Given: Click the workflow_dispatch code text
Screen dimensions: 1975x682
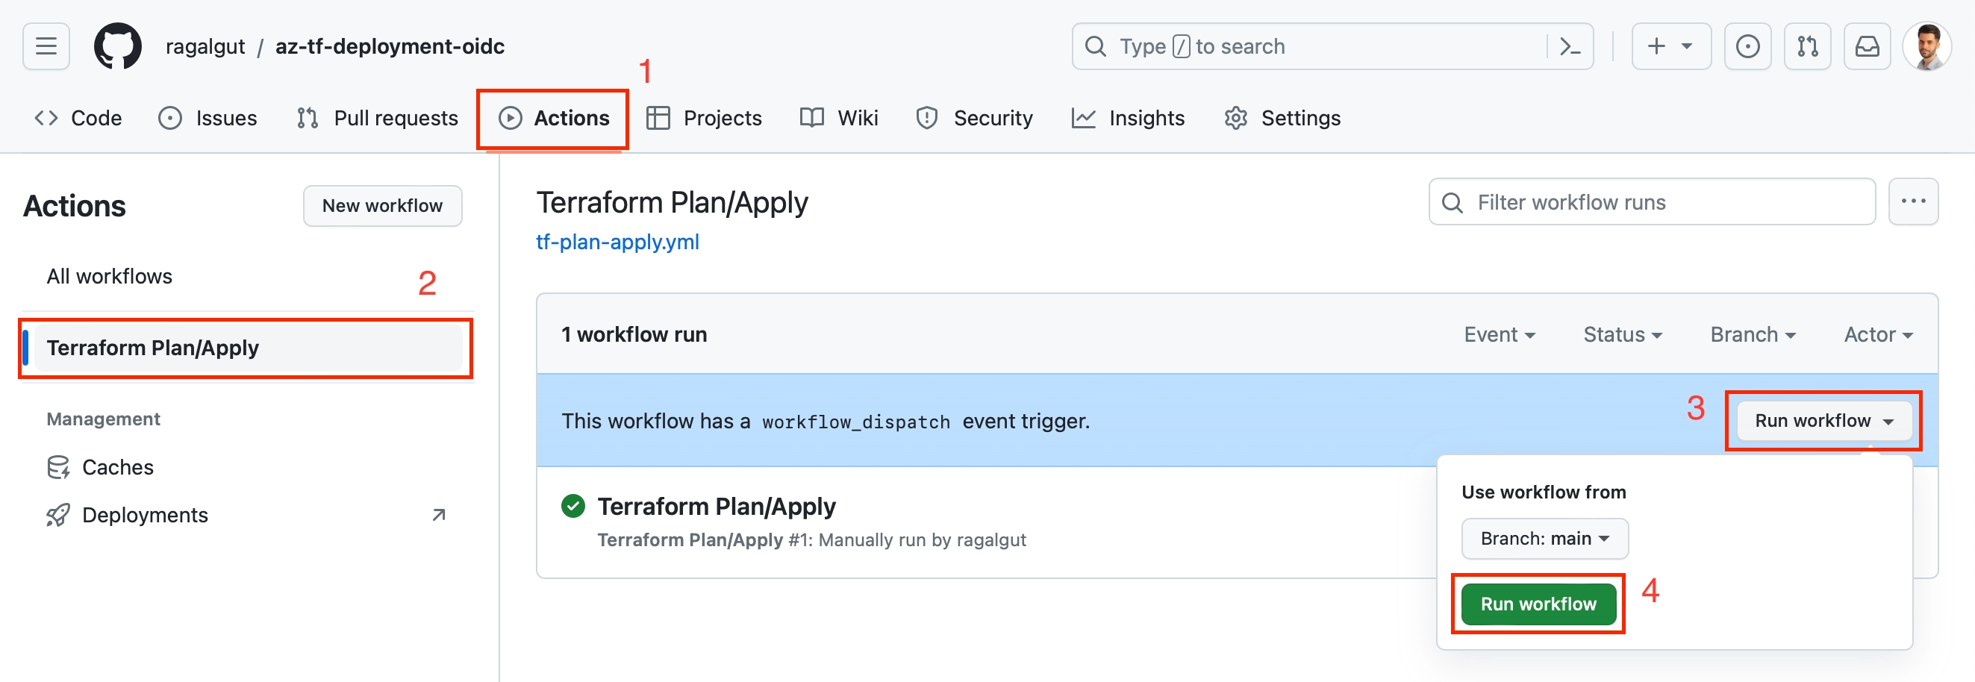Looking at the screenshot, I should tap(855, 422).
